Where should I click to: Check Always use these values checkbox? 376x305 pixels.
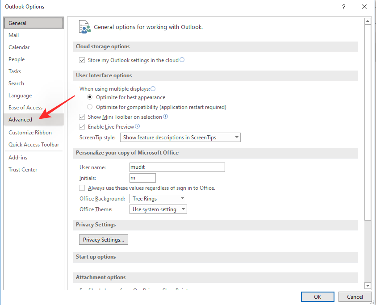(82, 188)
